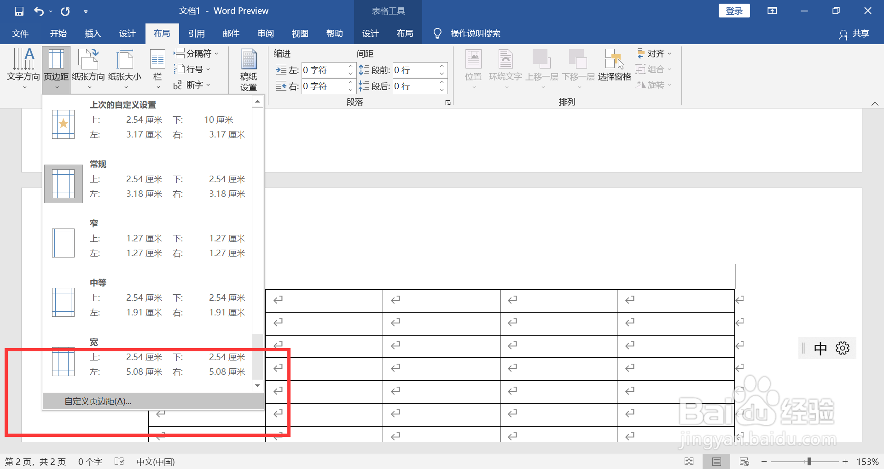Open the 稿纸设置 (grid paper settings) tool
Viewport: 884px width, 469px height.
coord(248,69)
